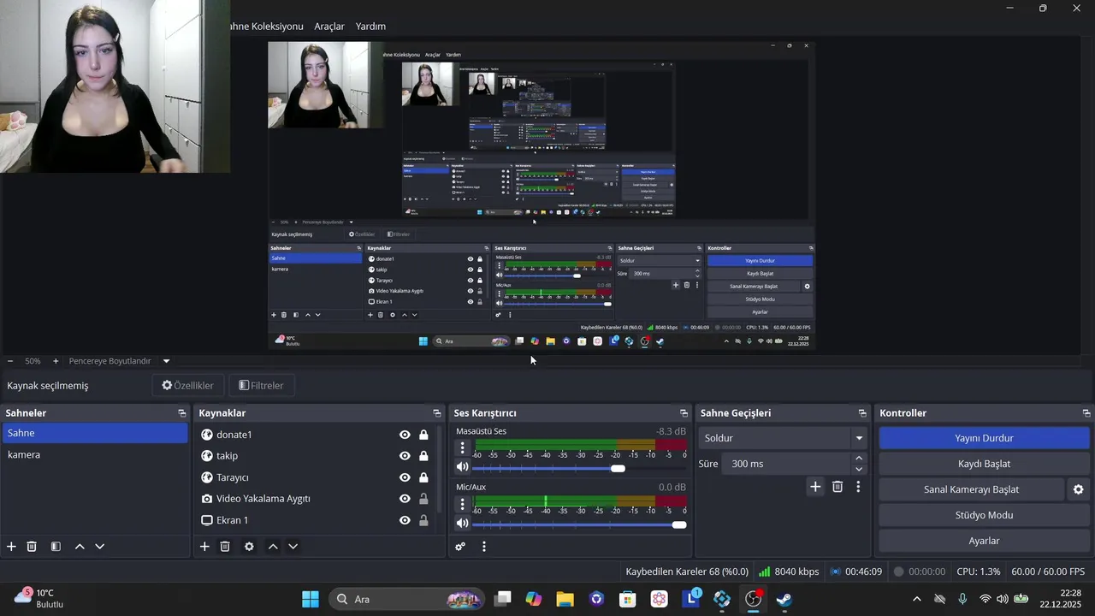This screenshot has width=1095, height=616.
Task: Click Yayını Durdur button
Action: 984,438
